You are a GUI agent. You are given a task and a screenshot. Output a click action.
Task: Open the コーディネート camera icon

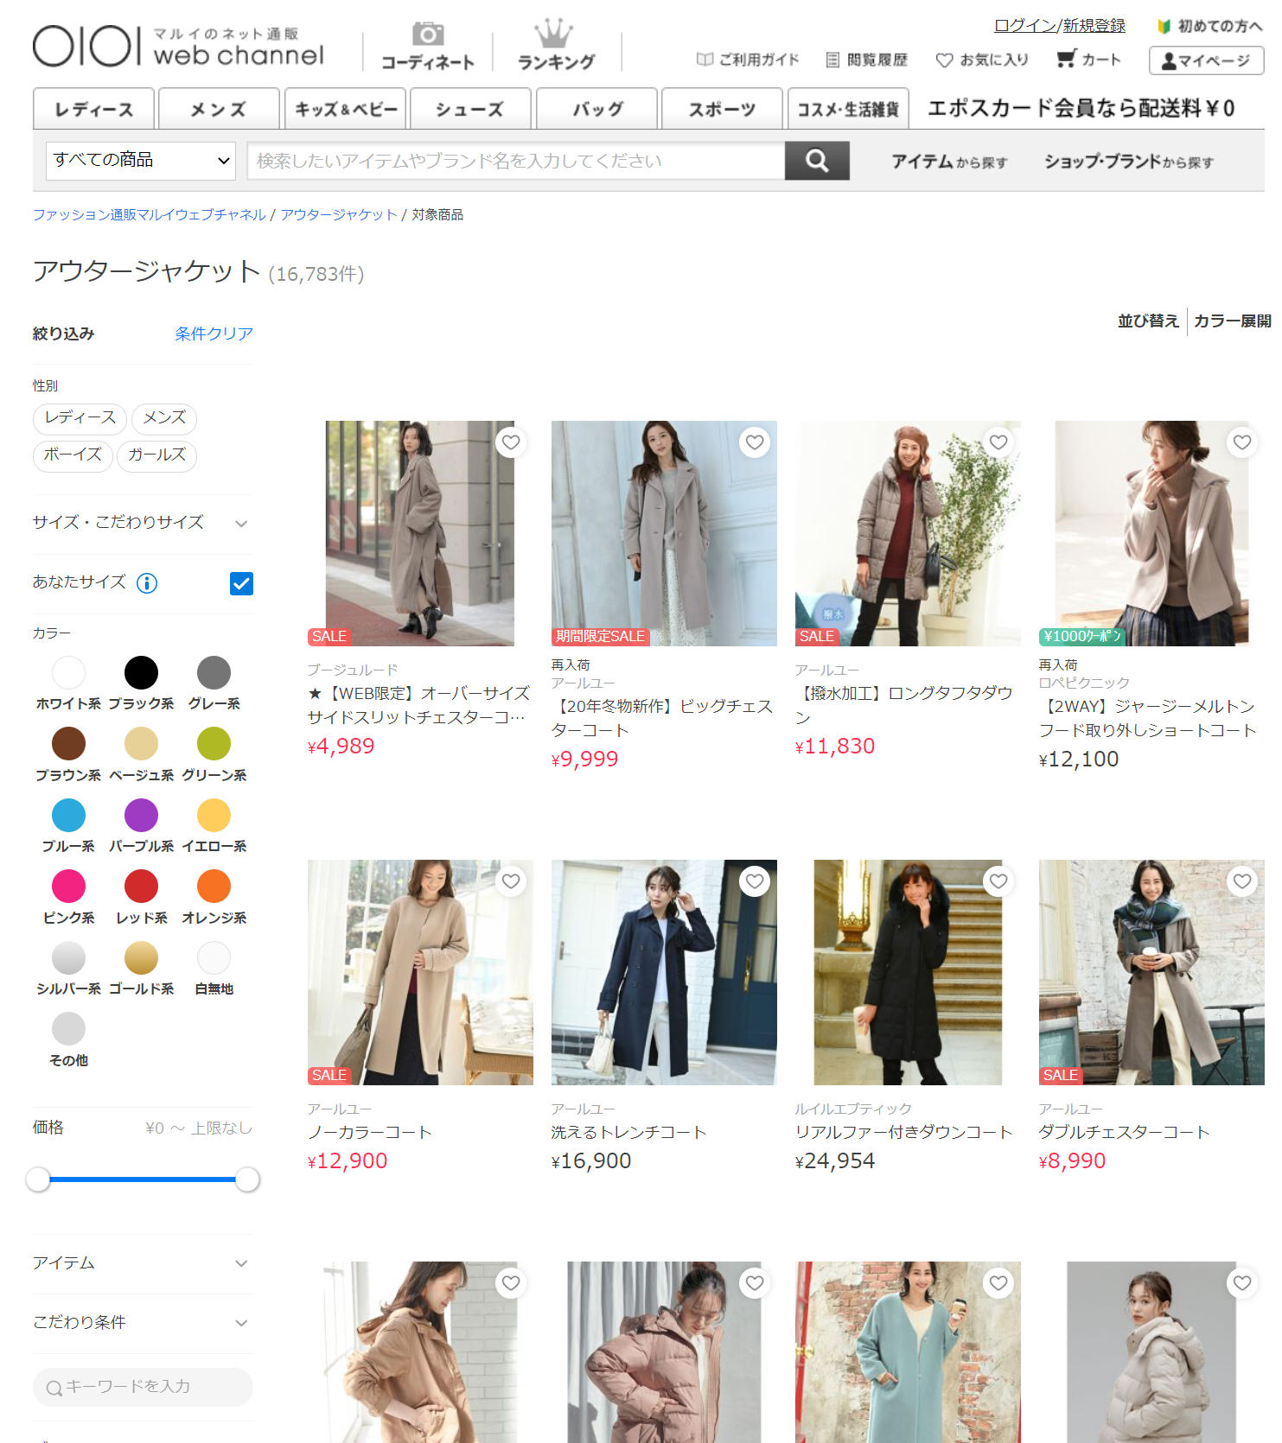coord(427,35)
